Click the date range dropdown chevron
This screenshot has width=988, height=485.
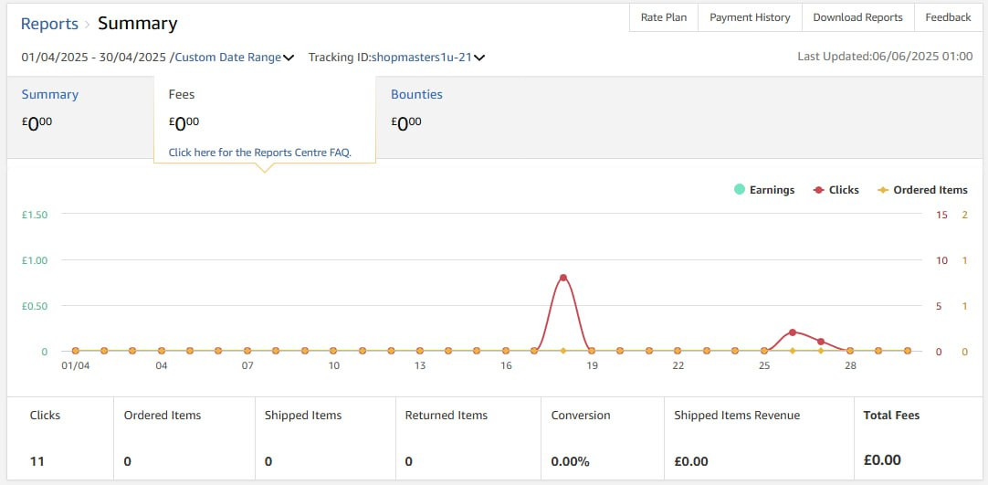[289, 58]
